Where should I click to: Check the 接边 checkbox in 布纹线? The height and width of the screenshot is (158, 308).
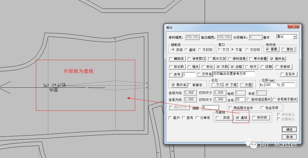pos(284,49)
